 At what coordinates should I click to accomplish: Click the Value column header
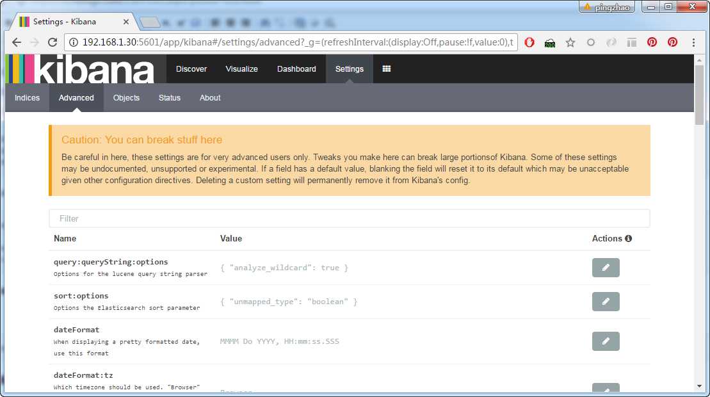pyautogui.click(x=231, y=239)
